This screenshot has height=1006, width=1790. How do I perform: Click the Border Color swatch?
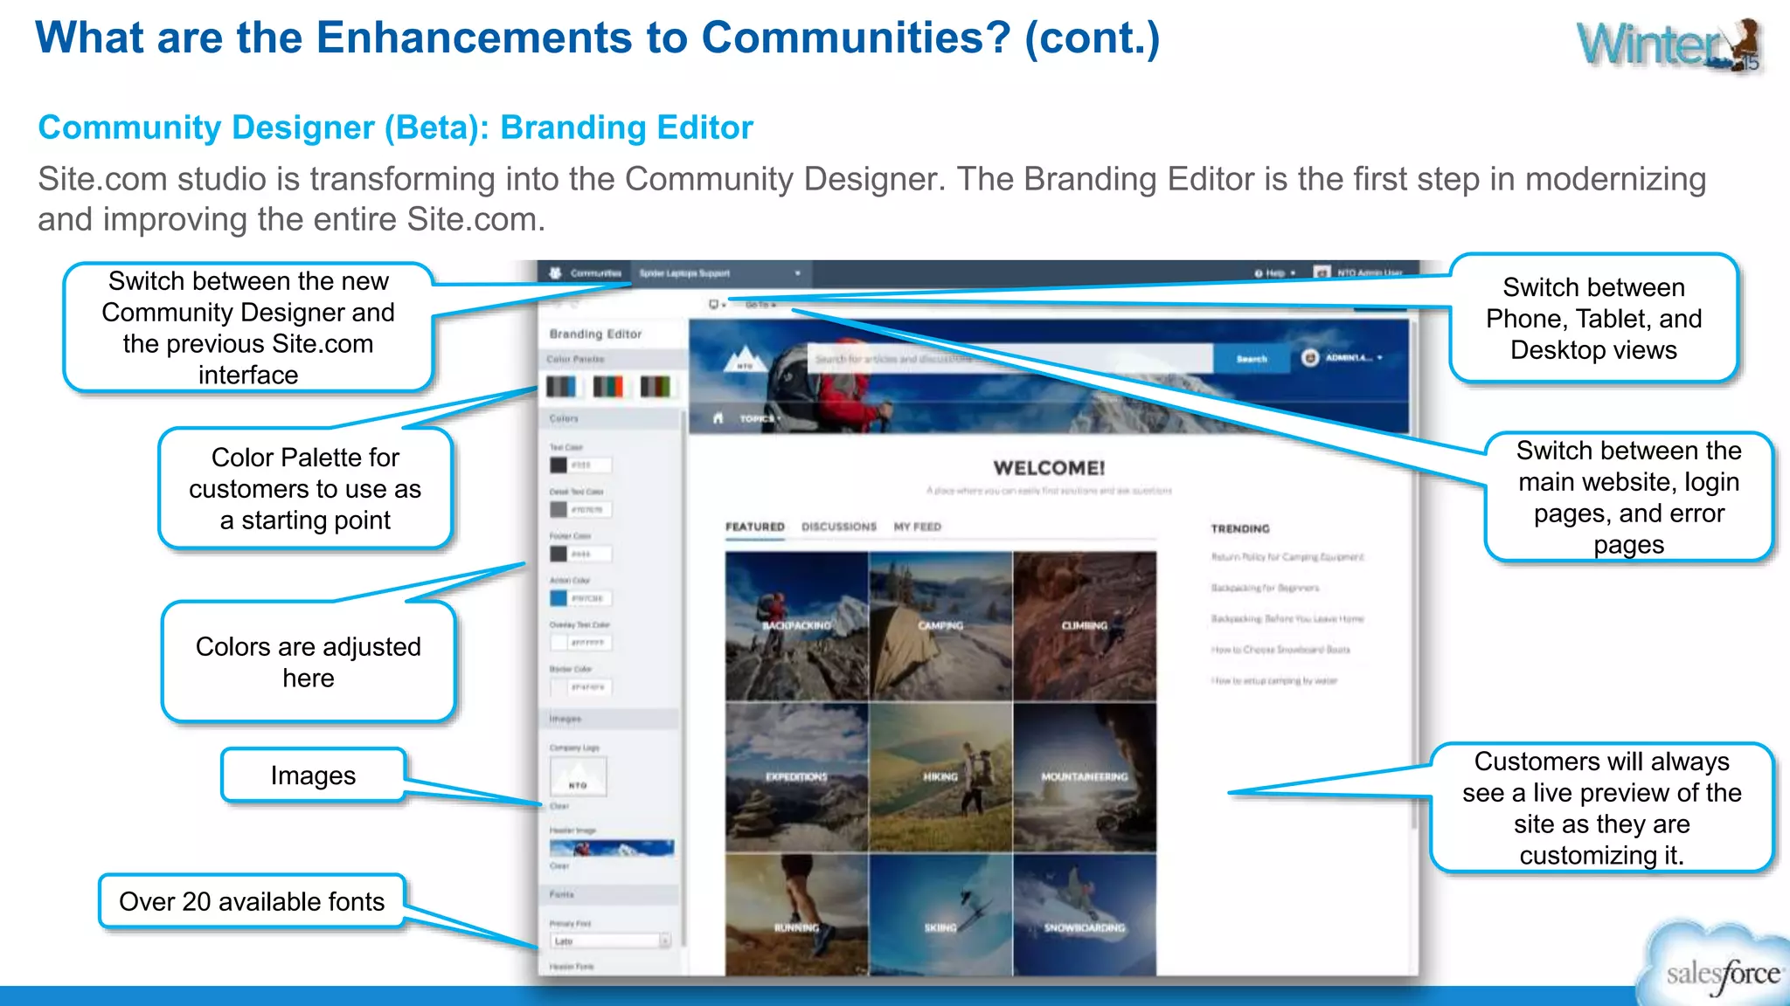[558, 687]
